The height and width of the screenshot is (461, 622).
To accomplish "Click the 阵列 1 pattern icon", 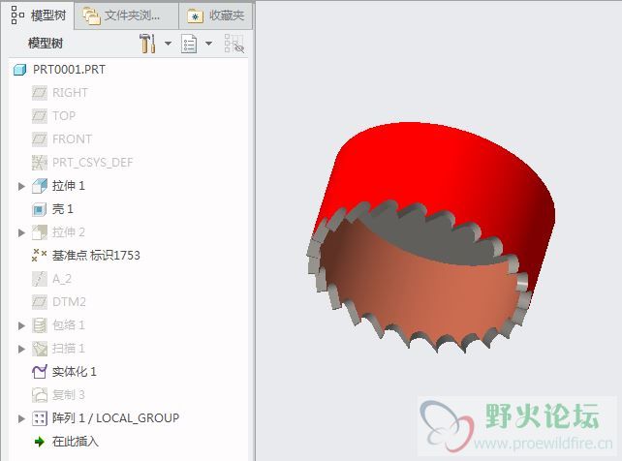I will pyautogui.click(x=40, y=418).
